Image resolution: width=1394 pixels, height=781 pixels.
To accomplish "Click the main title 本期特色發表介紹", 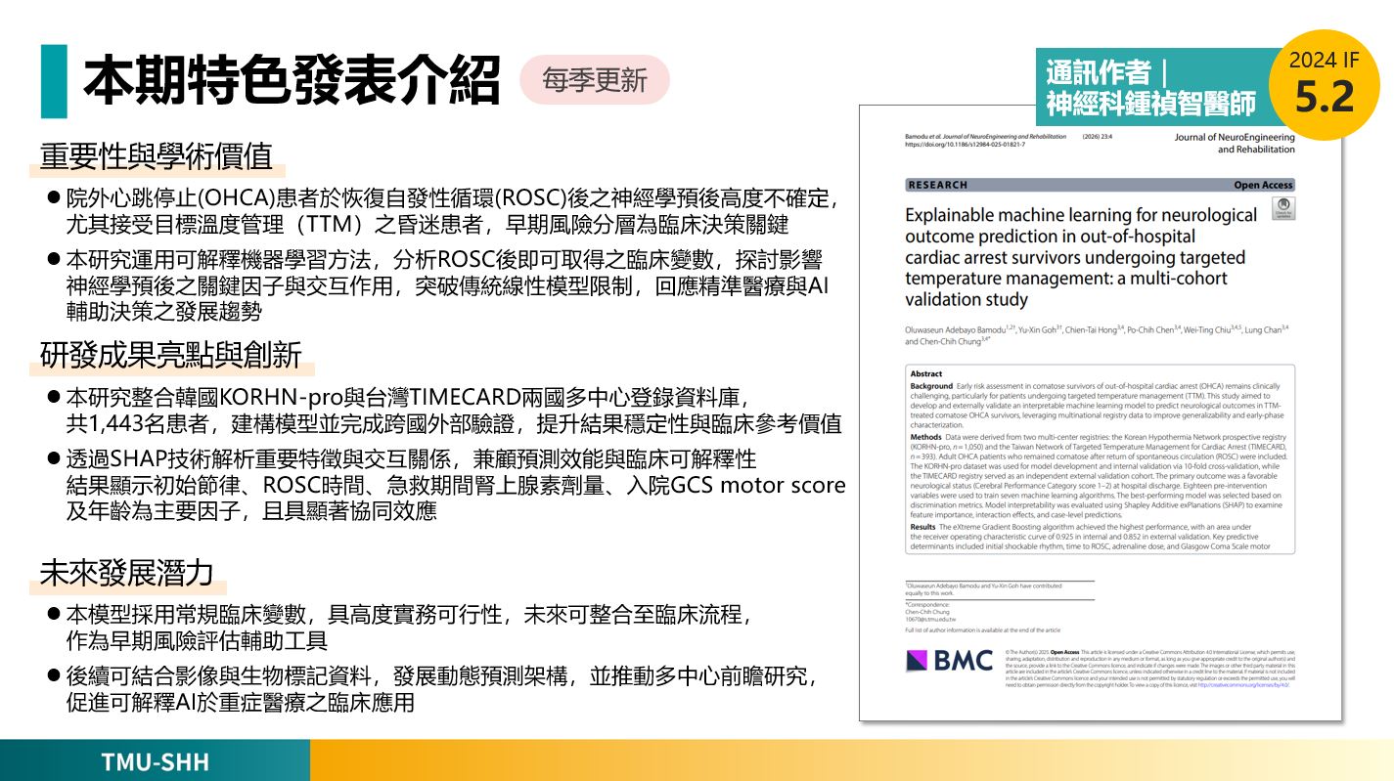I will click(291, 81).
